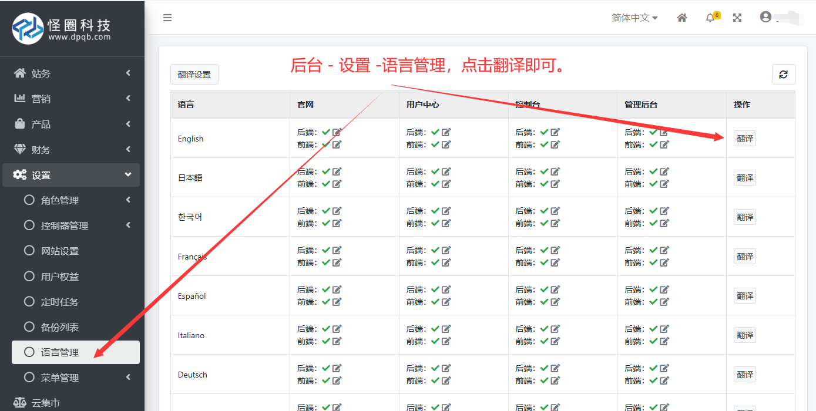Click the hamburger menu toggle icon
This screenshot has height=411, width=816.
pos(167,18)
